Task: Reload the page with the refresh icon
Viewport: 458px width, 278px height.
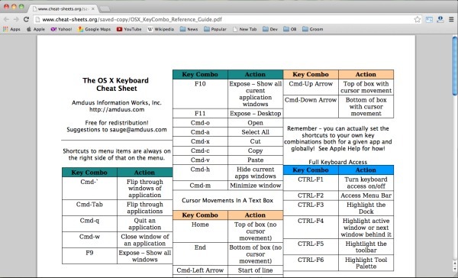Action: [x=26, y=19]
